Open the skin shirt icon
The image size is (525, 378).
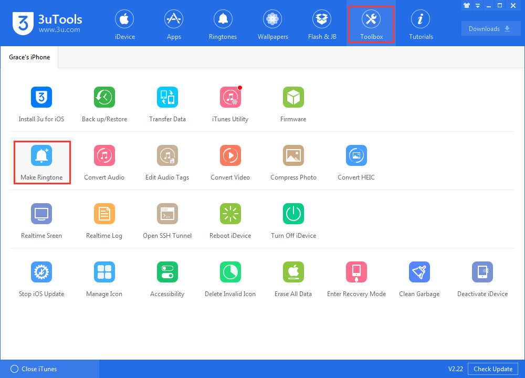point(467,5)
